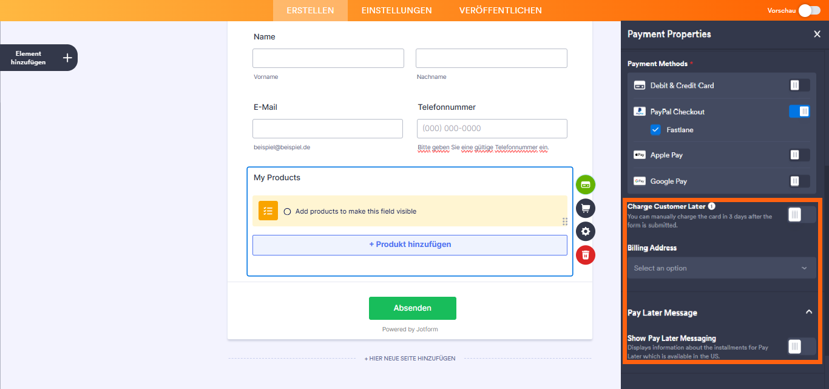Image resolution: width=829 pixels, height=389 pixels.
Task: Uncheck the Fastlane checkbox
Action: coord(655,129)
